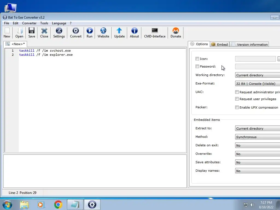Screen dimensions: 280x210
Task: Open the Display names dropdown
Action: (x=258, y=171)
